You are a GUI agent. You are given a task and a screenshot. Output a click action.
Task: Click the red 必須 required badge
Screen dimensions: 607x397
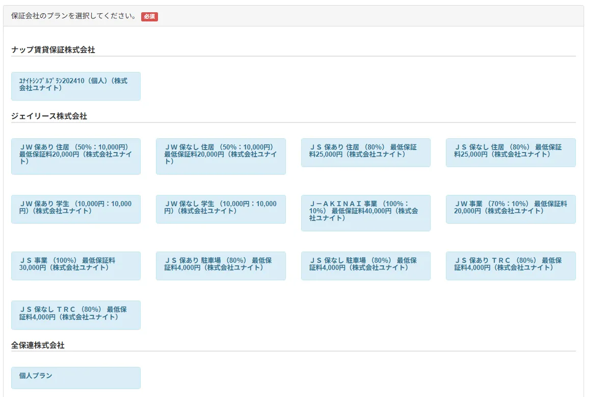point(149,16)
